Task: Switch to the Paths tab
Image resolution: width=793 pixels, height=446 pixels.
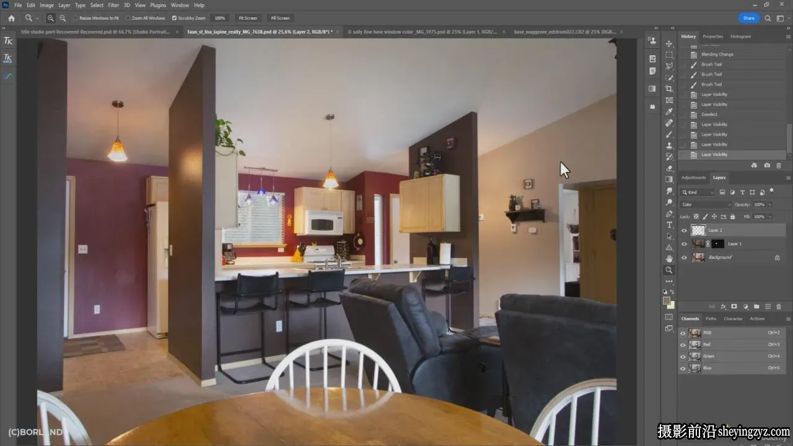Action: coord(711,319)
